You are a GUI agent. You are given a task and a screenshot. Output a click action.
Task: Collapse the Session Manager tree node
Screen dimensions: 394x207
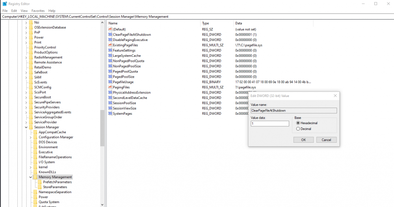[x=26, y=127]
